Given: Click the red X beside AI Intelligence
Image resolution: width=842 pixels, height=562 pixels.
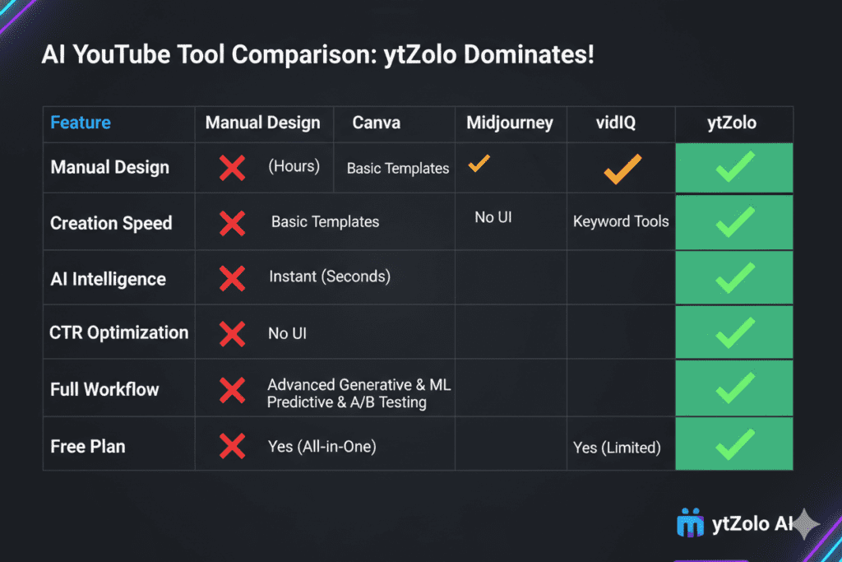Looking at the screenshot, I should (x=233, y=278).
